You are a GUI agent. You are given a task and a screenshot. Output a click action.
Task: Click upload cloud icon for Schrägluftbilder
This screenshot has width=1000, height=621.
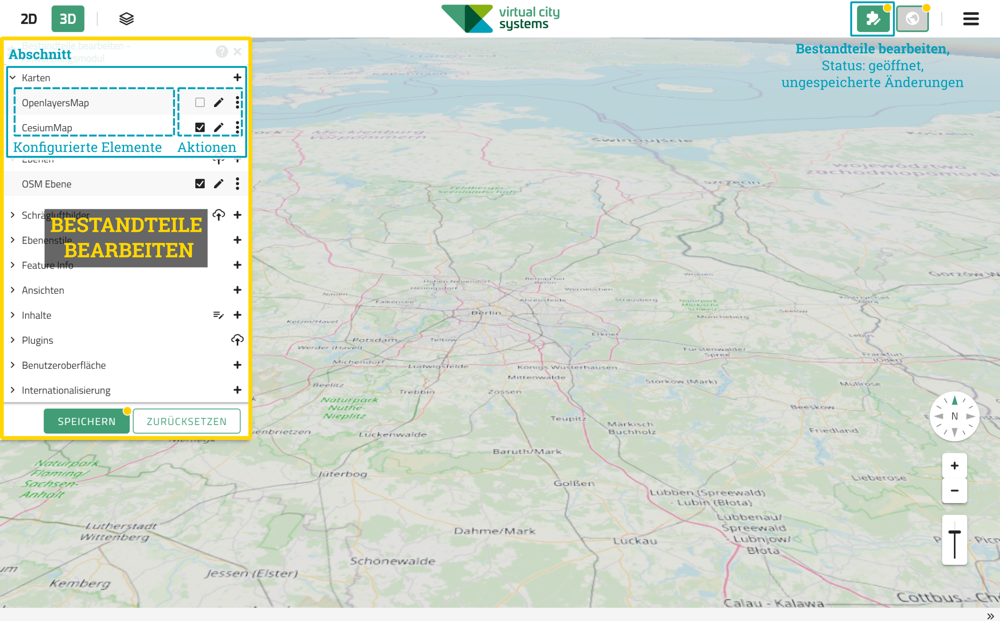219,215
